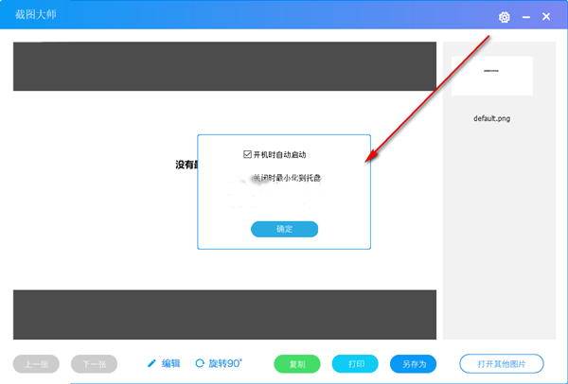Click the 旋转90° text label
The height and width of the screenshot is (384, 568).
pyautogui.click(x=225, y=363)
